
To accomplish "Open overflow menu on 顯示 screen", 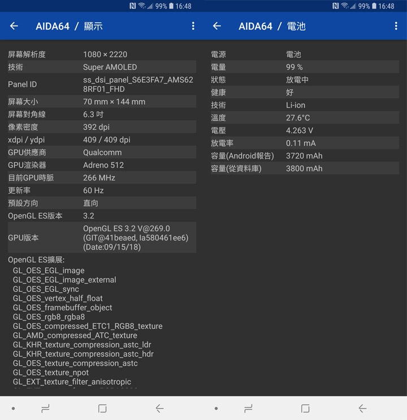I will coord(193,26).
